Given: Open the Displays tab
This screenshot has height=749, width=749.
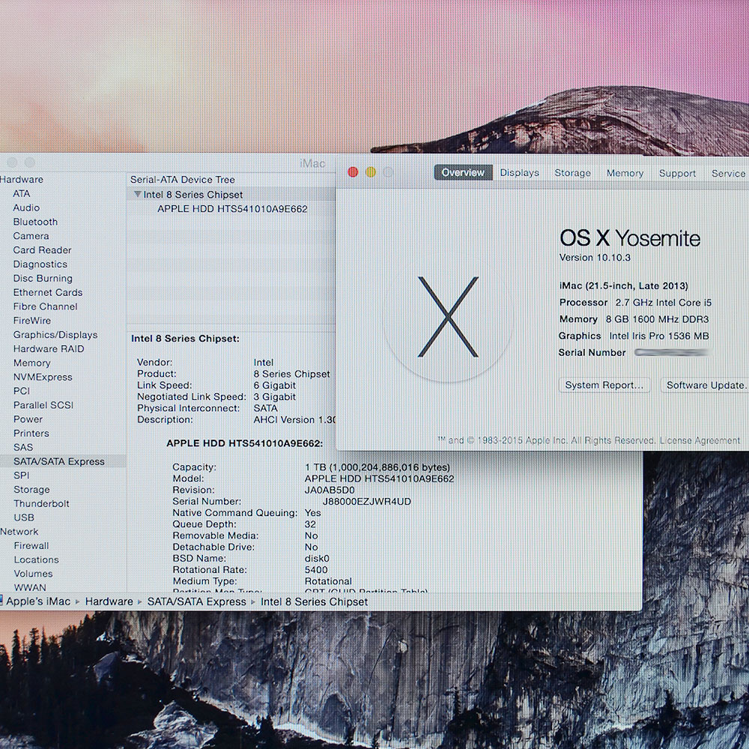Looking at the screenshot, I should 519,173.
